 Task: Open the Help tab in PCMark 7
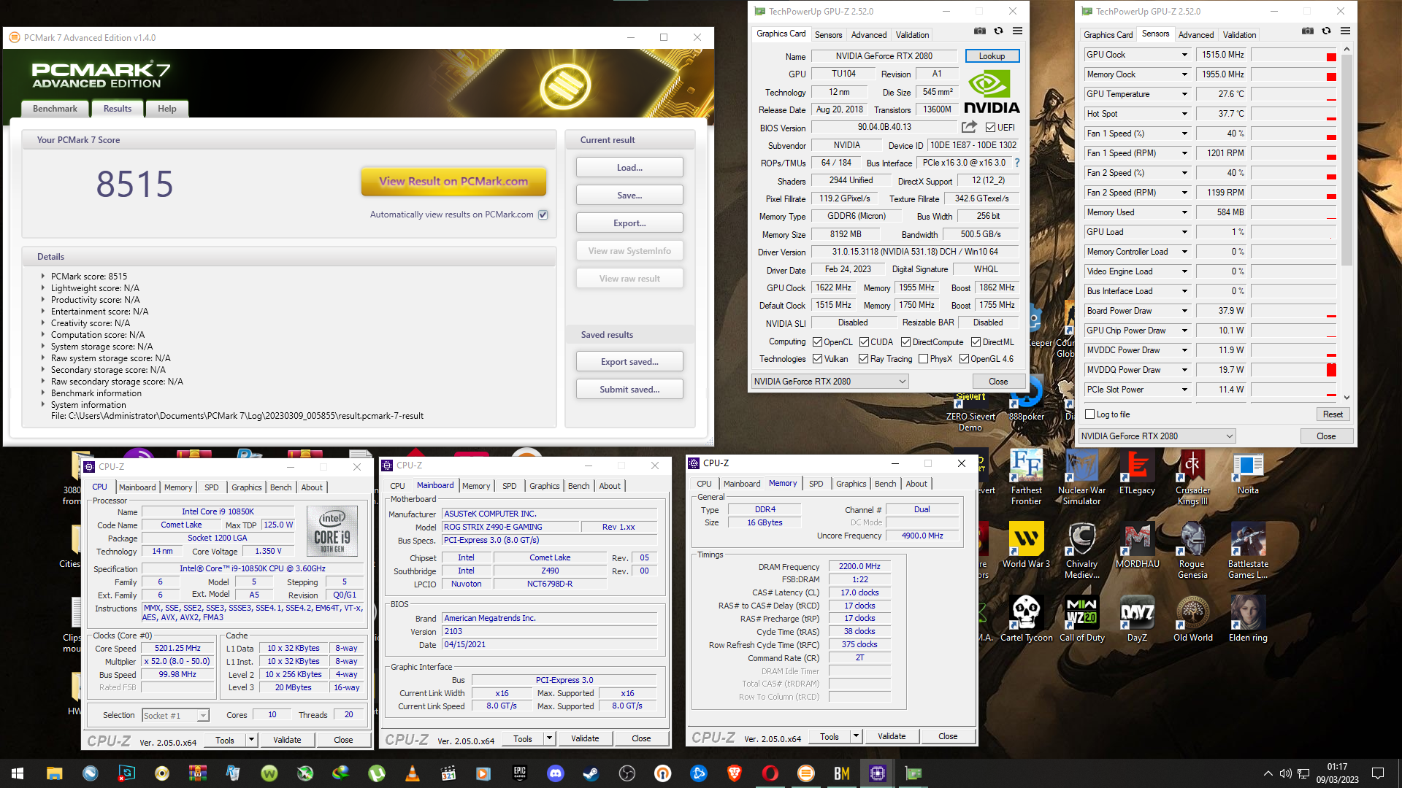click(167, 109)
